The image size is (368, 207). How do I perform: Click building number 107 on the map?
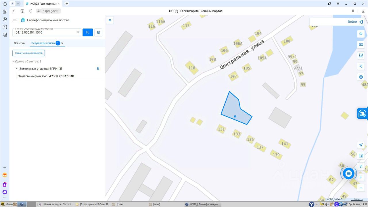point(233,76)
